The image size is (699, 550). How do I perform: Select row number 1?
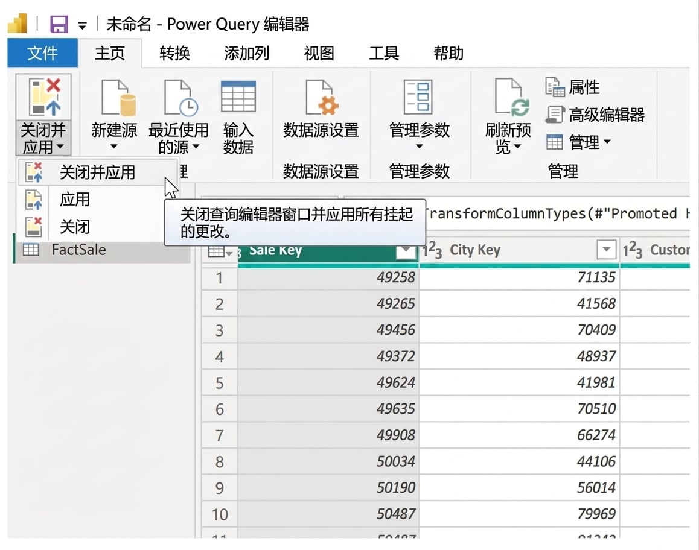[219, 278]
